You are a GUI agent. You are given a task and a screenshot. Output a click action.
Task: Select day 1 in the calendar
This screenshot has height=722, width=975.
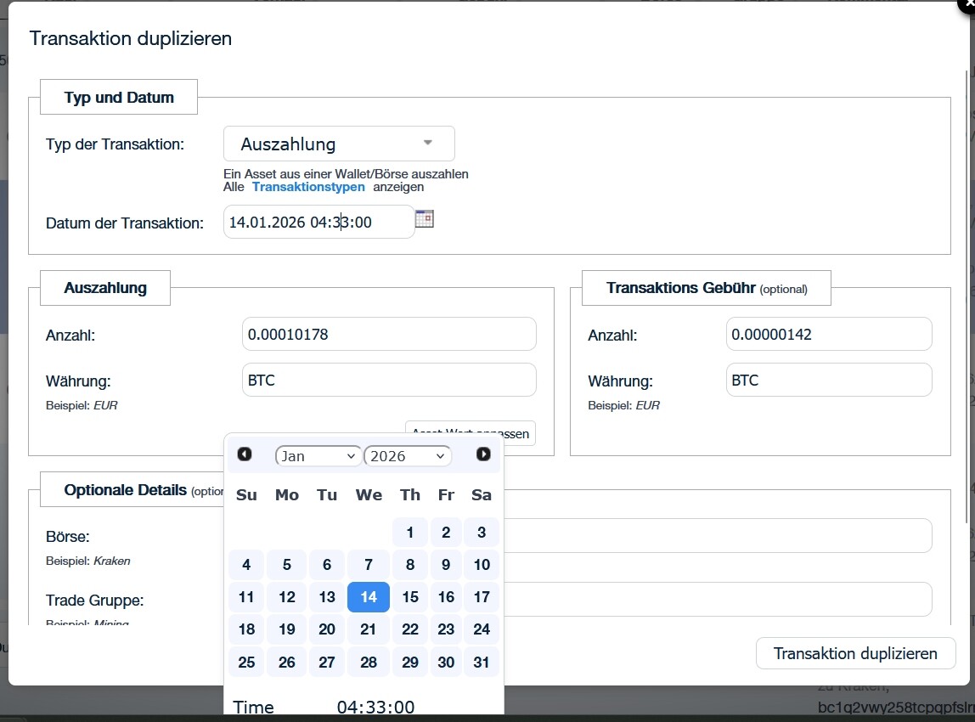(410, 533)
